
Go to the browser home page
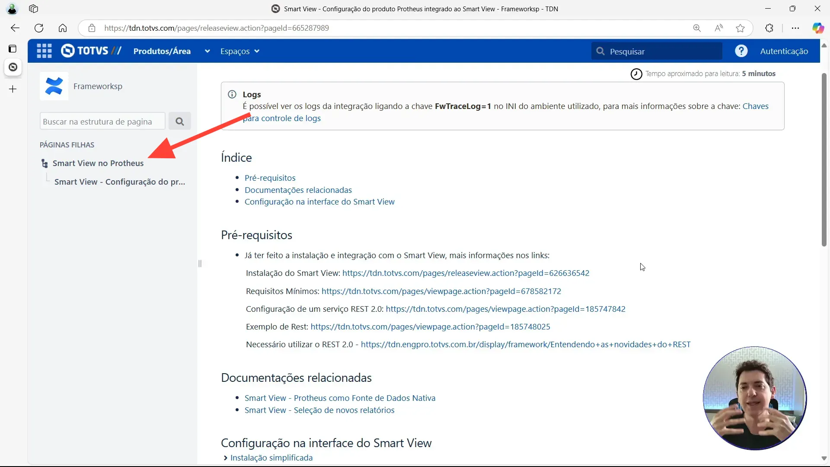pos(63,28)
